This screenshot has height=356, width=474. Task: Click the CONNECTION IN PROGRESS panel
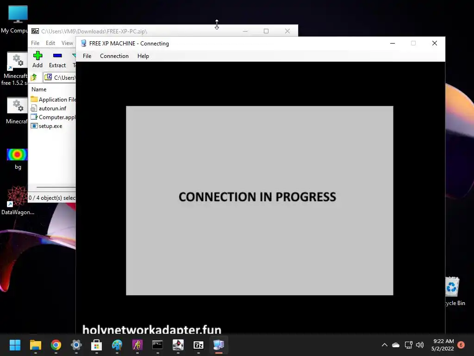(x=259, y=200)
